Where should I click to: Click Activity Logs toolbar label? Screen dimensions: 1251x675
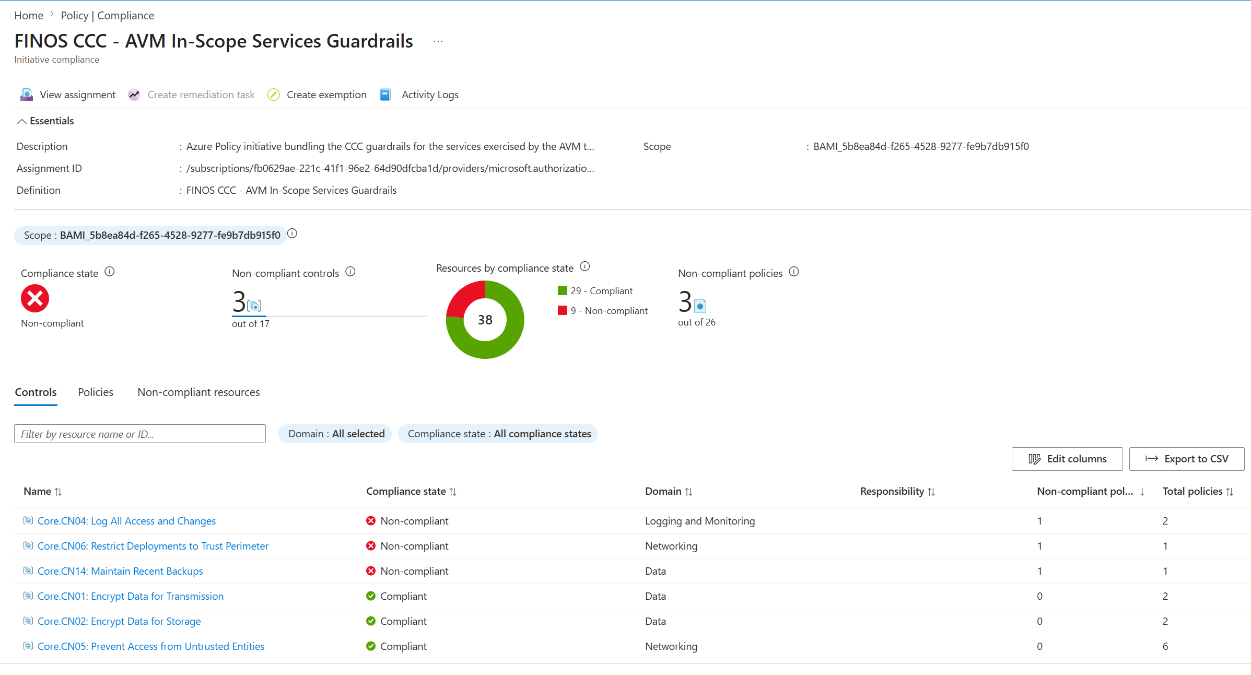pos(430,95)
